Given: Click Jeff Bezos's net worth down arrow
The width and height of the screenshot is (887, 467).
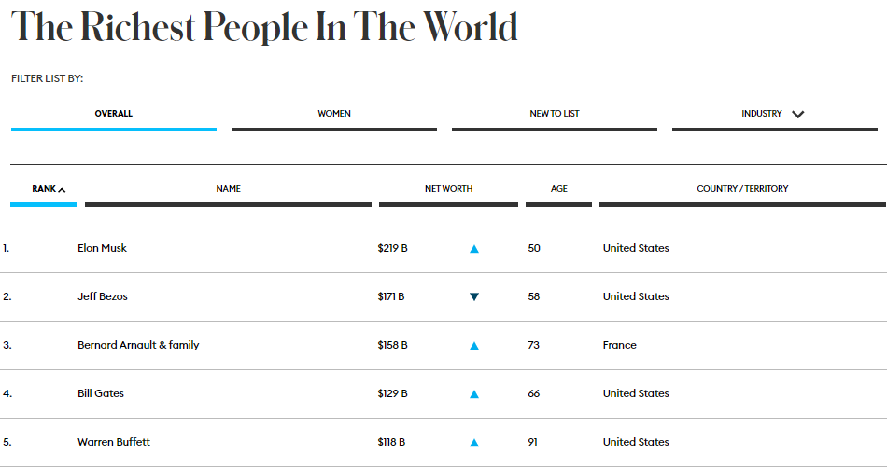Looking at the screenshot, I should pyautogui.click(x=474, y=297).
